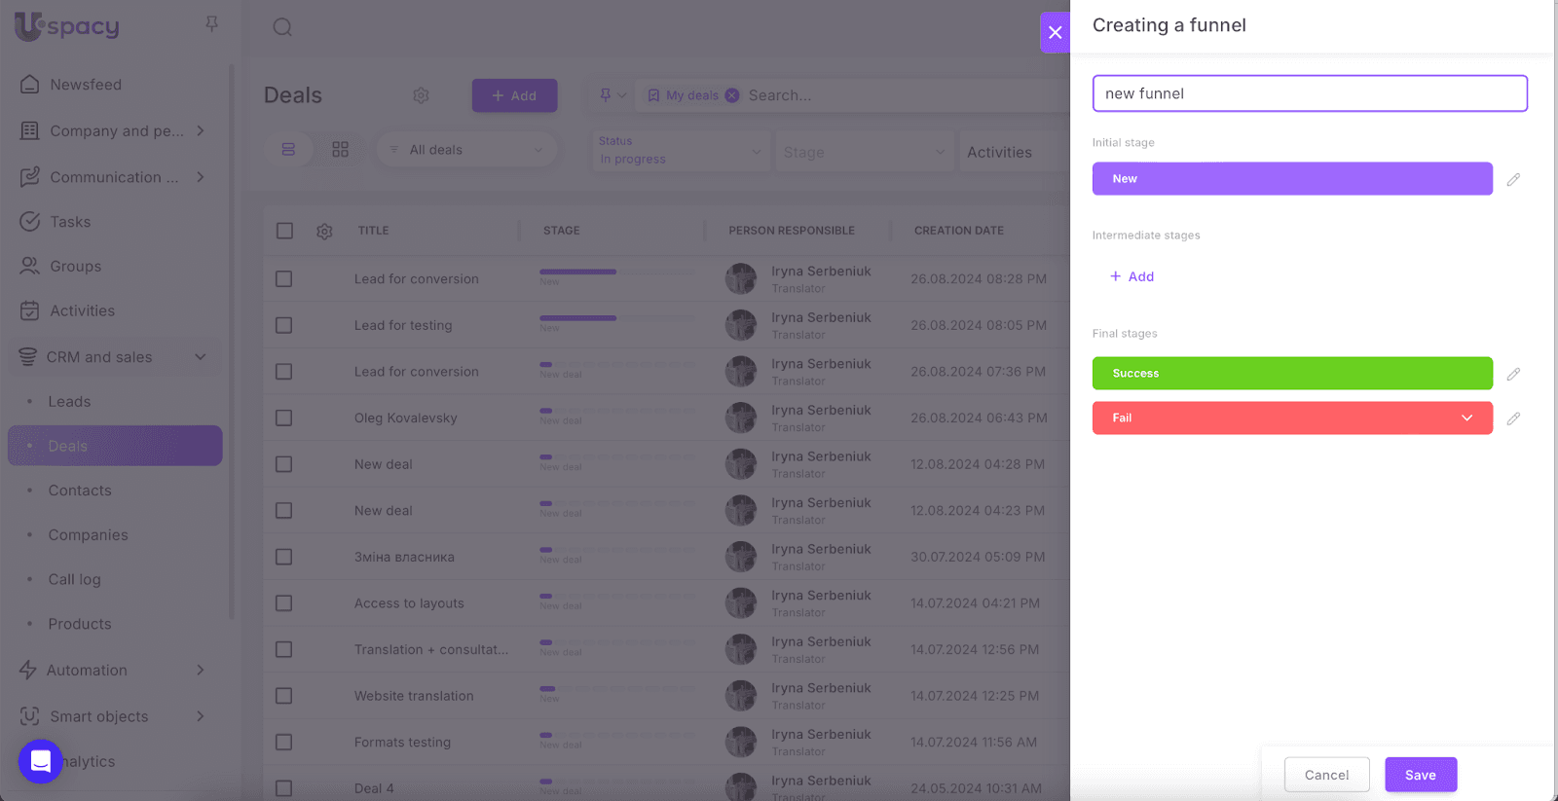Add an intermediate stage

(1131, 276)
